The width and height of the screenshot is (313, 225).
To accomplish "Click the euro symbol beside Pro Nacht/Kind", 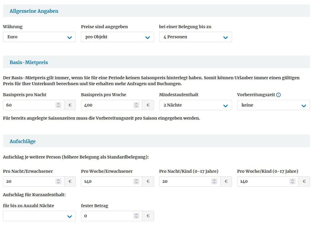I will (226, 181).
